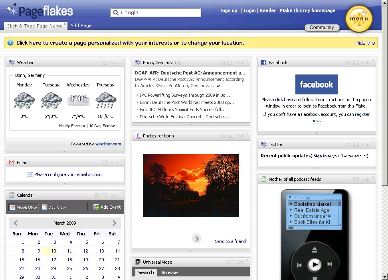Refresh the Facebook flake
Screen dimensions: 388x280
click(348, 63)
